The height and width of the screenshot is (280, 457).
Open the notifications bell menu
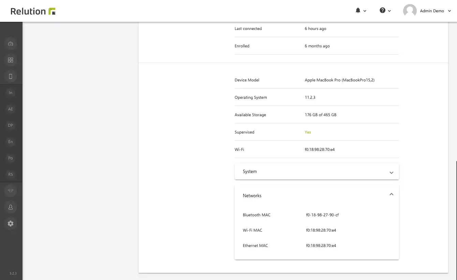pos(358,11)
